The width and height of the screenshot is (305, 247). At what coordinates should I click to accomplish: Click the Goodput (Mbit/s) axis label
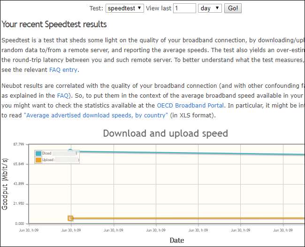click(x=5, y=183)
